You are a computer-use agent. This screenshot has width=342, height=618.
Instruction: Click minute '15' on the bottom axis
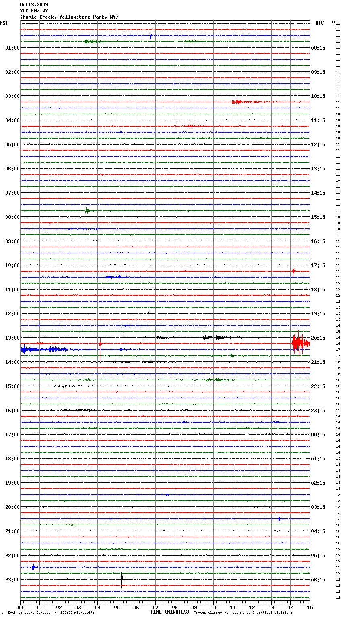310,607
